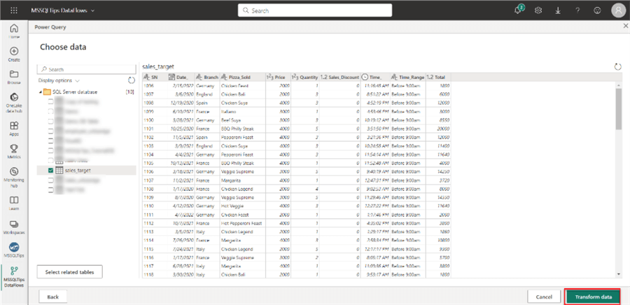
Task: Open Metrics in the left navigation
Action: click(14, 152)
